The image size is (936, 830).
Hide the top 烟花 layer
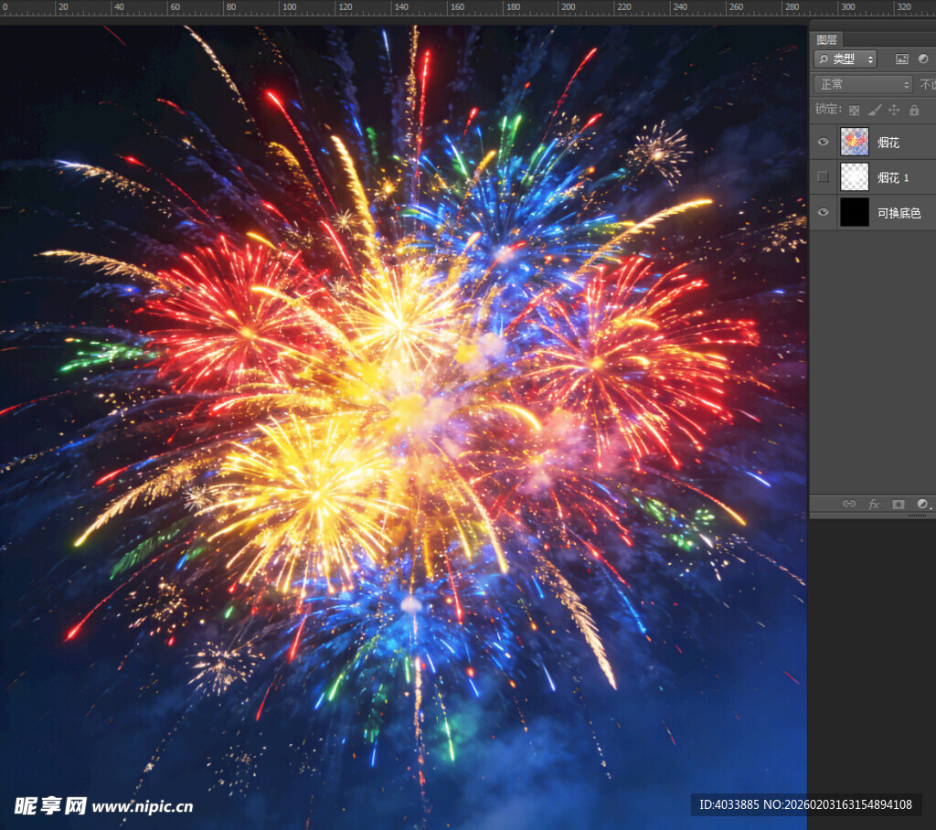823,142
